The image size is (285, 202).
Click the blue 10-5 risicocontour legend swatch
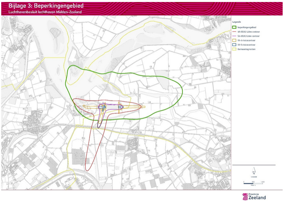[234, 45]
